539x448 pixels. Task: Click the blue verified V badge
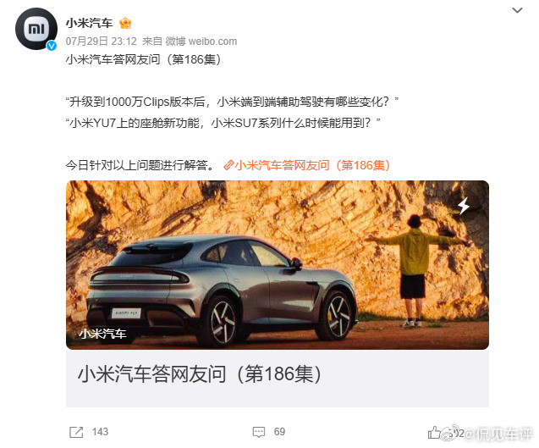52,46
